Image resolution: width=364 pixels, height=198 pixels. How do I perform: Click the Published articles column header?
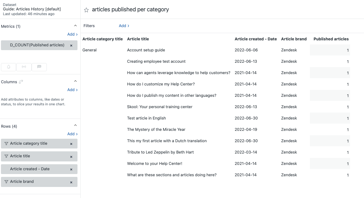coord(331,39)
